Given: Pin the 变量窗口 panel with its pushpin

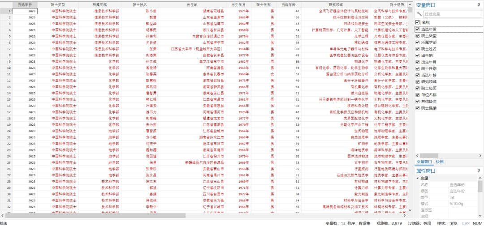Looking at the screenshot, I should click(x=479, y=4).
